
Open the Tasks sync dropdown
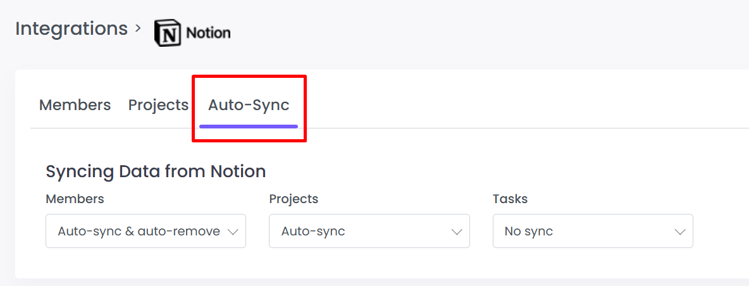[x=593, y=232]
